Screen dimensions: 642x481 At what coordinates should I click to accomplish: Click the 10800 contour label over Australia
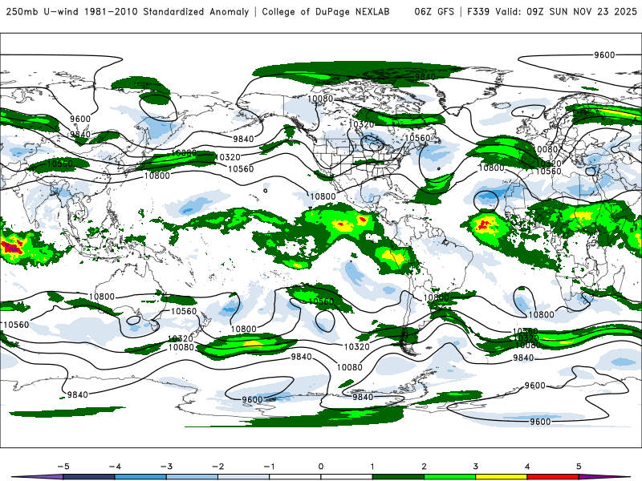(x=102, y=297)
